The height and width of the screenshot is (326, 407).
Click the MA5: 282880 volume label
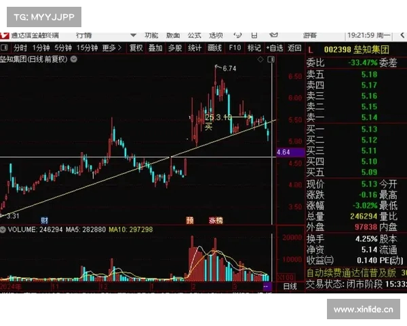pyautogui.click(x=85, y=230)
